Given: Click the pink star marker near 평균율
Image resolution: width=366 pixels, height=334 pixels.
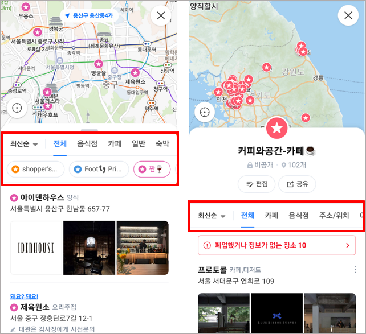Looking at the screenshot, I should [98, 64].
